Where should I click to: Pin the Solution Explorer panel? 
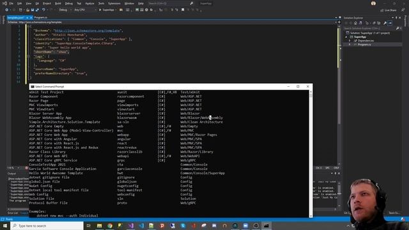tap(396, 18)
